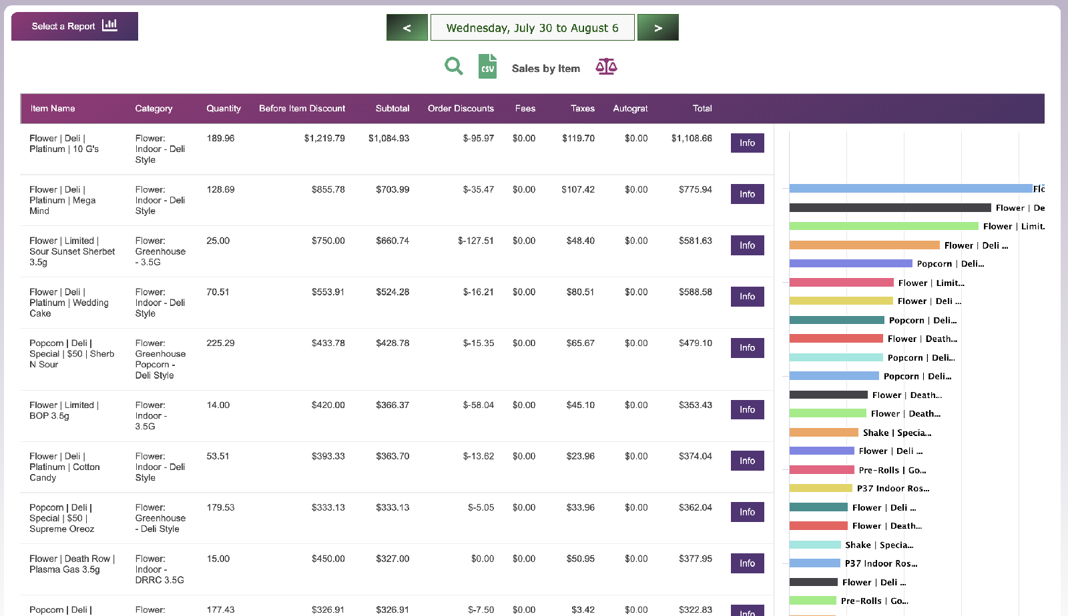The image size is (1068, 616).
Task: View Info for Flower Death Row Plasma Gas
Action: pos(747,563)
